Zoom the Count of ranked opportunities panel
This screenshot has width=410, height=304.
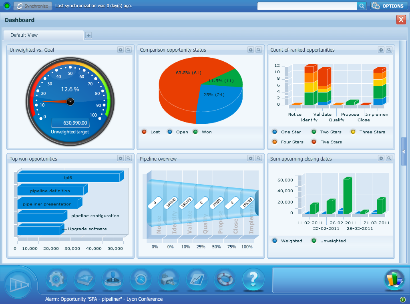pyautogui.click(x=389, y=50)
